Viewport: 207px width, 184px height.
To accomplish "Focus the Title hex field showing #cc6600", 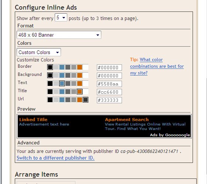I will 109,92.
